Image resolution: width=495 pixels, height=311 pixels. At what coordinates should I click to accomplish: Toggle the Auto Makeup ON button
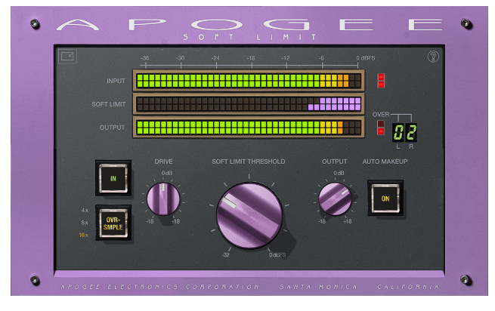(x=385, y=199)
